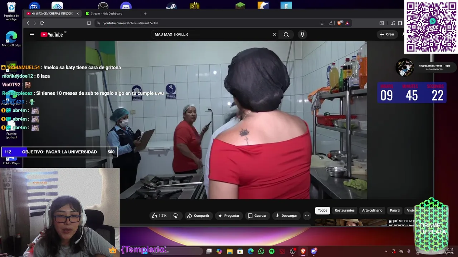This screenshot has height=257, width=458.
Task: Click the Descargar download button
Action: [286, 216]
